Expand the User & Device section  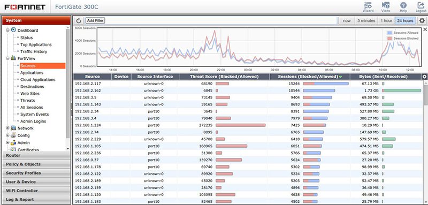click(36, 181)
